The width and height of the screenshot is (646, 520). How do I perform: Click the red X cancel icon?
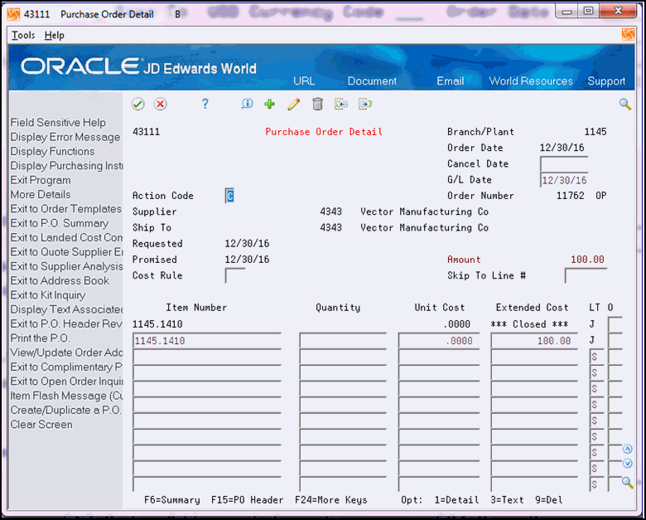click(x=161, y=104)
